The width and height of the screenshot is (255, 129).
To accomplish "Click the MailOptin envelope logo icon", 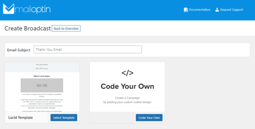I will [9, 9].
